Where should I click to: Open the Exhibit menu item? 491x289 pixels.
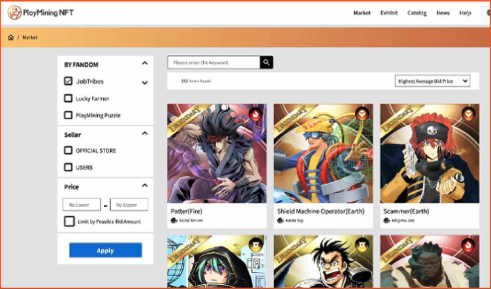click(389, 13)
